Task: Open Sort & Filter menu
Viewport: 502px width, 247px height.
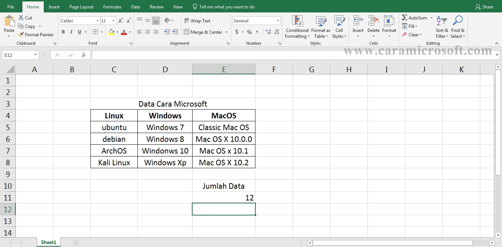Action: pos(442,27)
